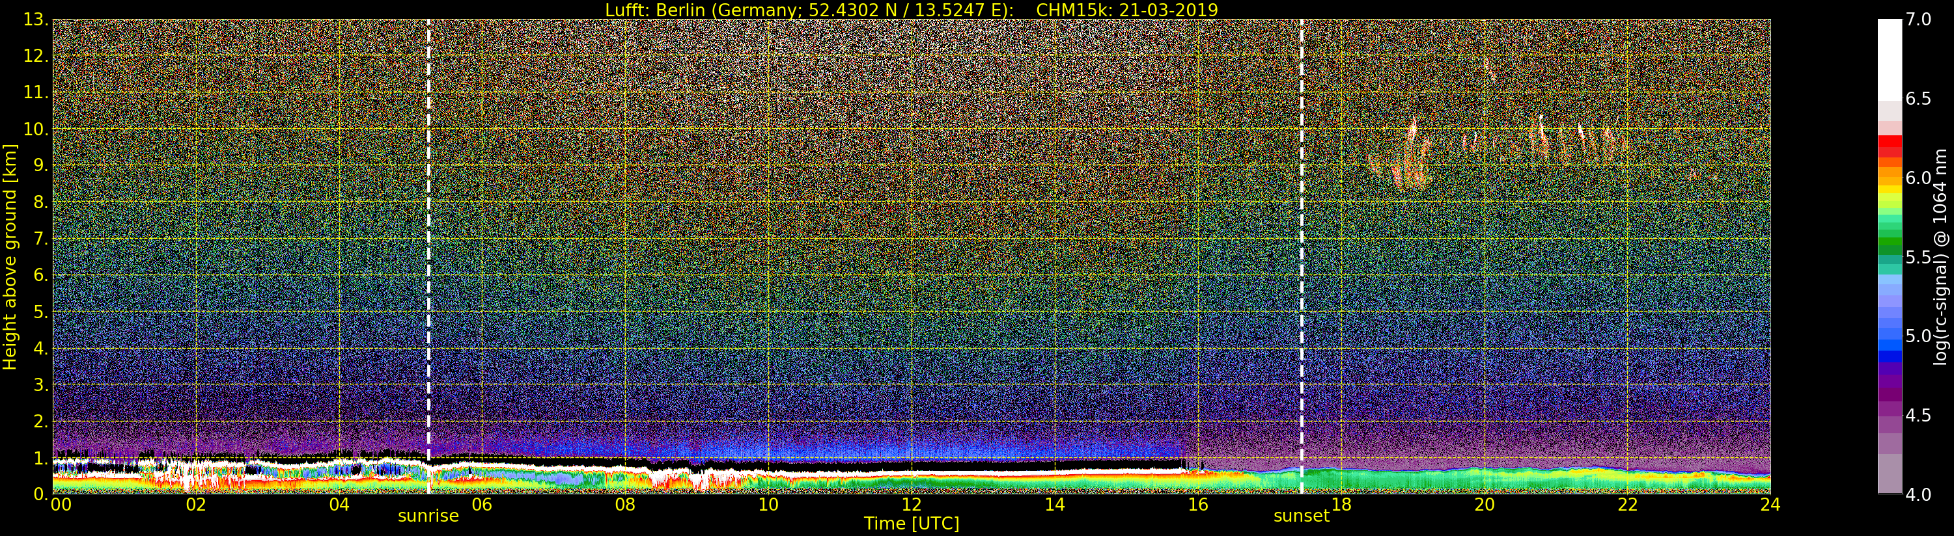This screenshot has height=536, width=1954.
Task: Click the chart title "Lufft: Berlin (Germany; 52.4302 N / 13.5247 E)"
Action: pyautogui.click(x=809, y=10)
